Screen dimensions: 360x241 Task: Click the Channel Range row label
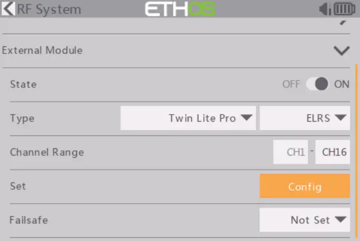47,152
